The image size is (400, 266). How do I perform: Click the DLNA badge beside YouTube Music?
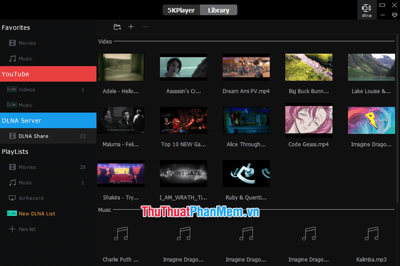click(12, 105)
